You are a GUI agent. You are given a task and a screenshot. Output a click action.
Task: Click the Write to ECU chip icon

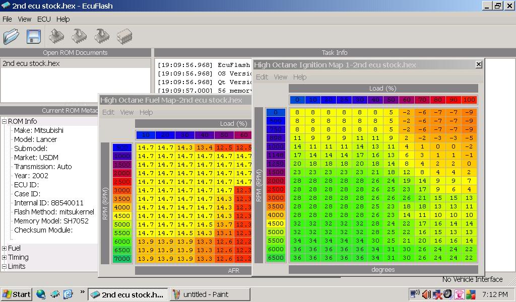[79, 36]
